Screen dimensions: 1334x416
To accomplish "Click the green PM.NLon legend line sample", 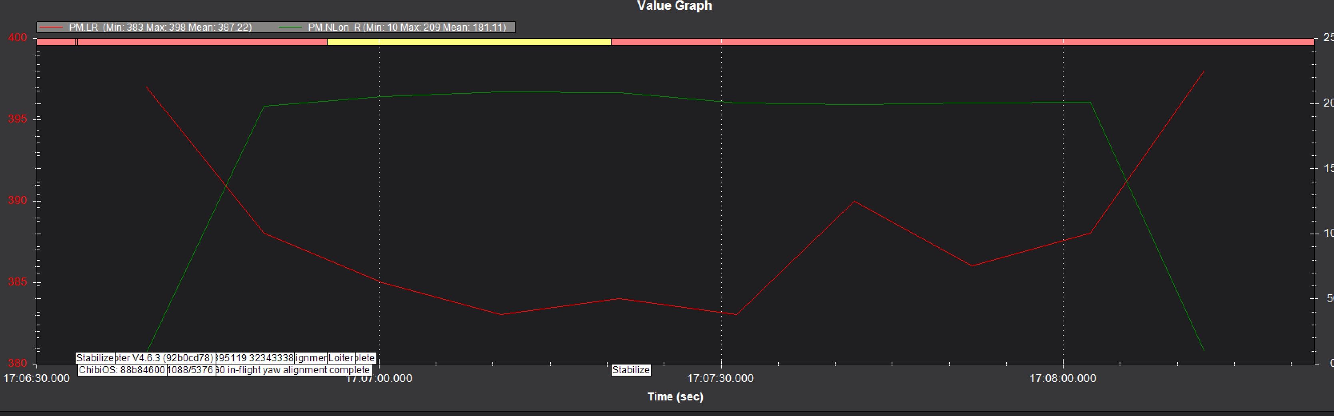I will [290, 28].
